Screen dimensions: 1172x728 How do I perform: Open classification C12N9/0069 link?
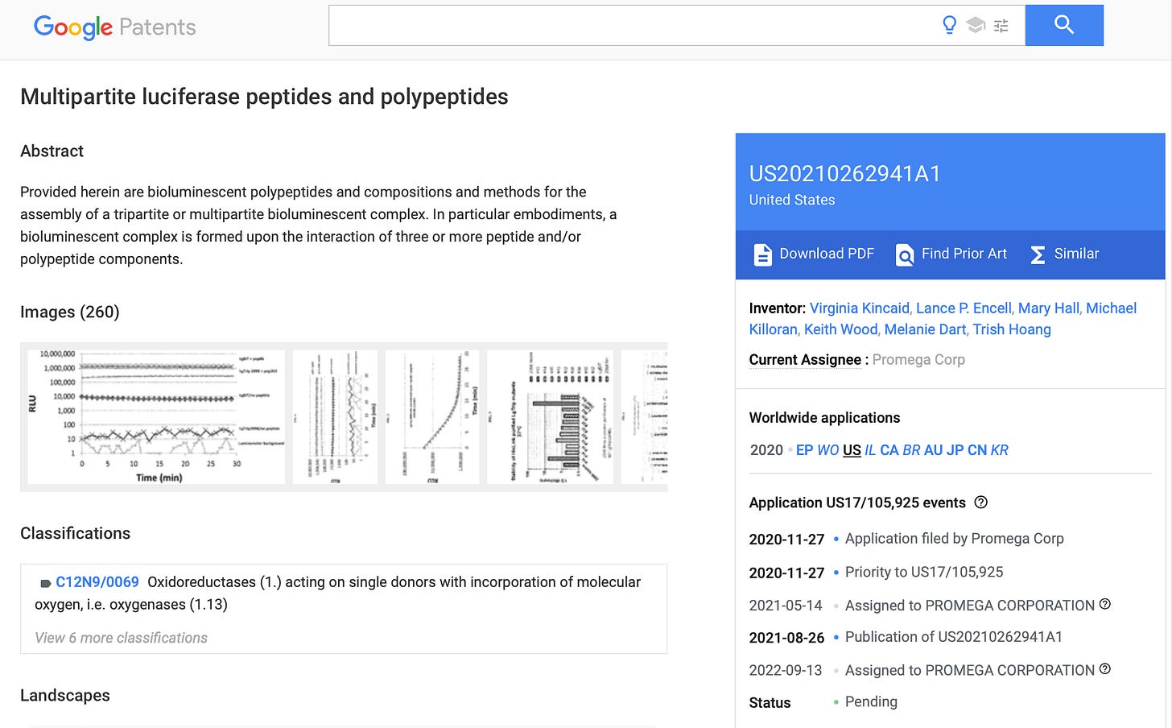click(x=97, y=582)
